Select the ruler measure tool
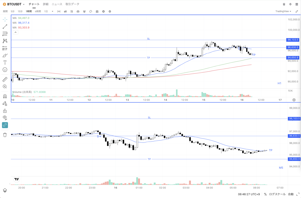Image resolution: width=301 pixels, height=198 pixels. click(5, 80)
